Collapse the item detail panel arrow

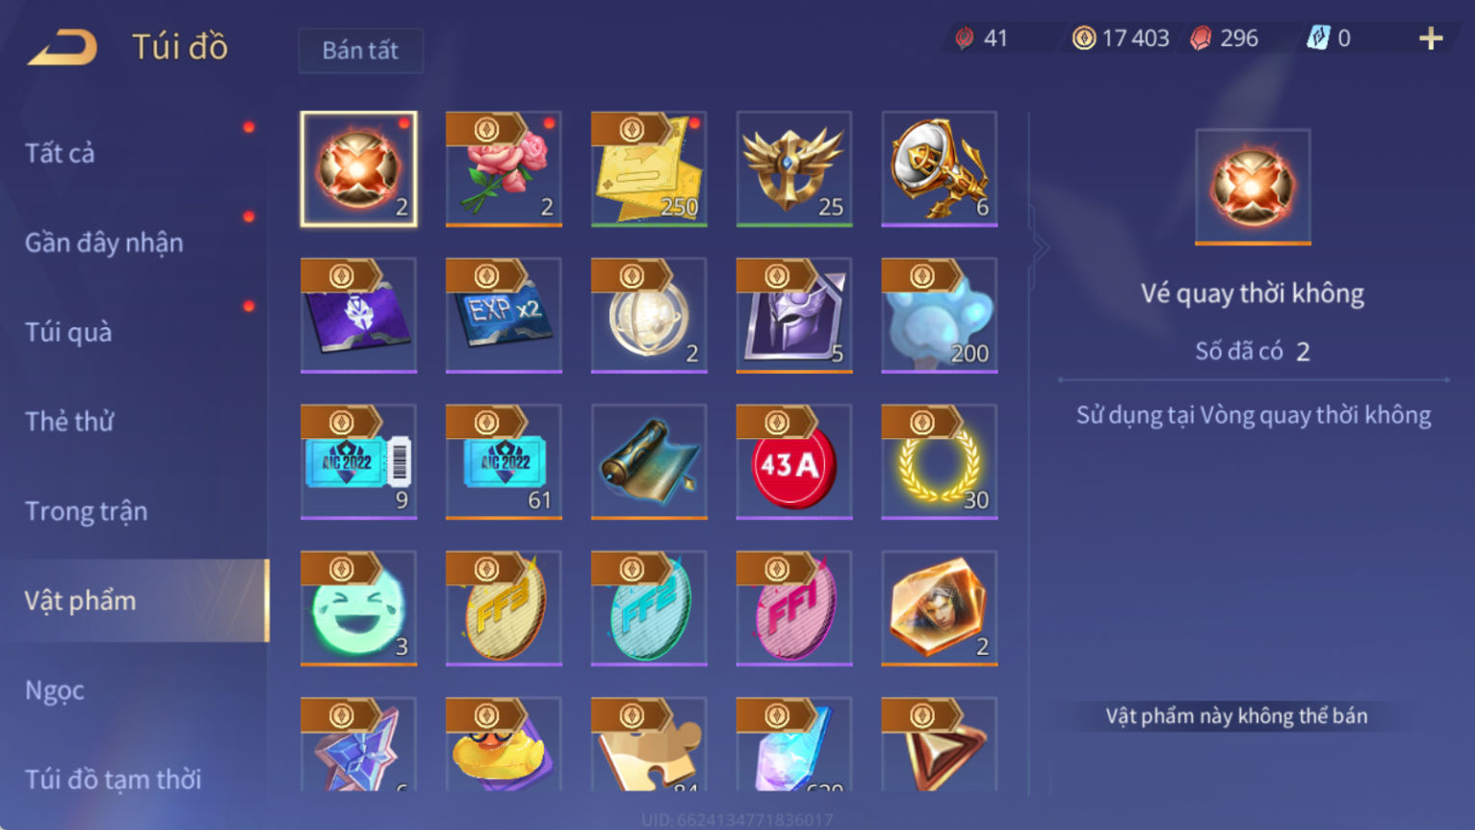[x=1040, y=247]
